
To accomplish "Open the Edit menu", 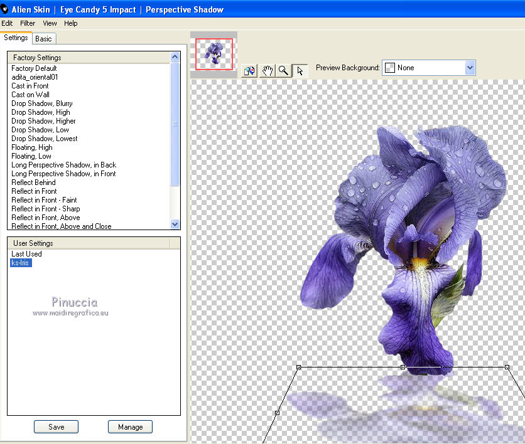I will 7,23.
